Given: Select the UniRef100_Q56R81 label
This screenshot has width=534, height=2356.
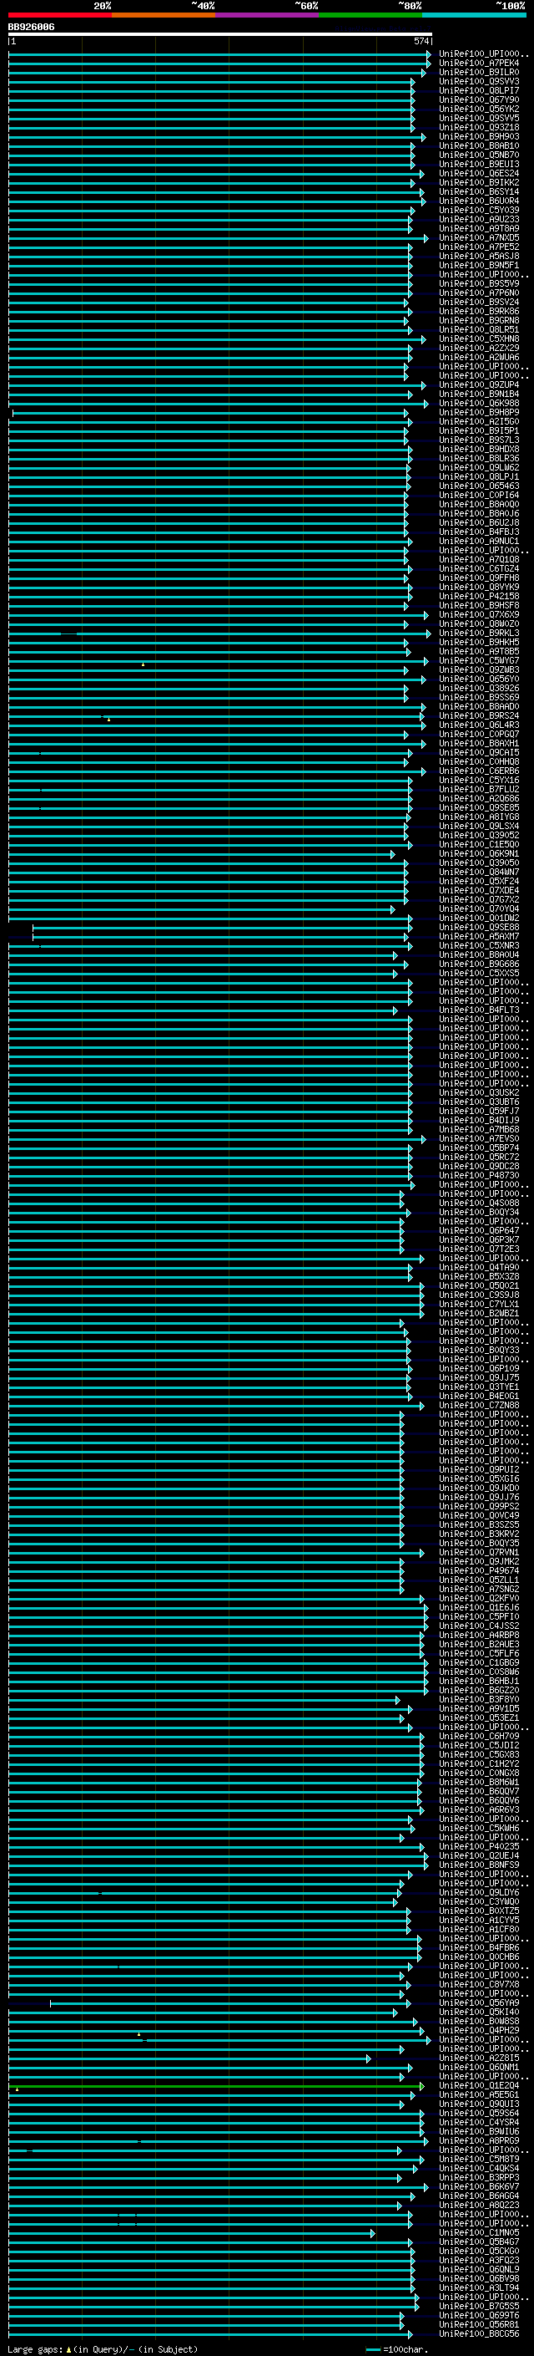Looking at the screenshot, I should click(478, 2325).
